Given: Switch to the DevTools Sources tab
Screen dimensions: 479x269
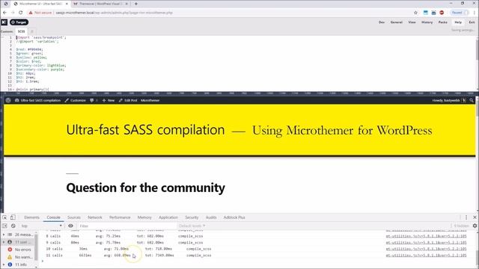Looking at the screenshot, I should (x=74, y=217).
